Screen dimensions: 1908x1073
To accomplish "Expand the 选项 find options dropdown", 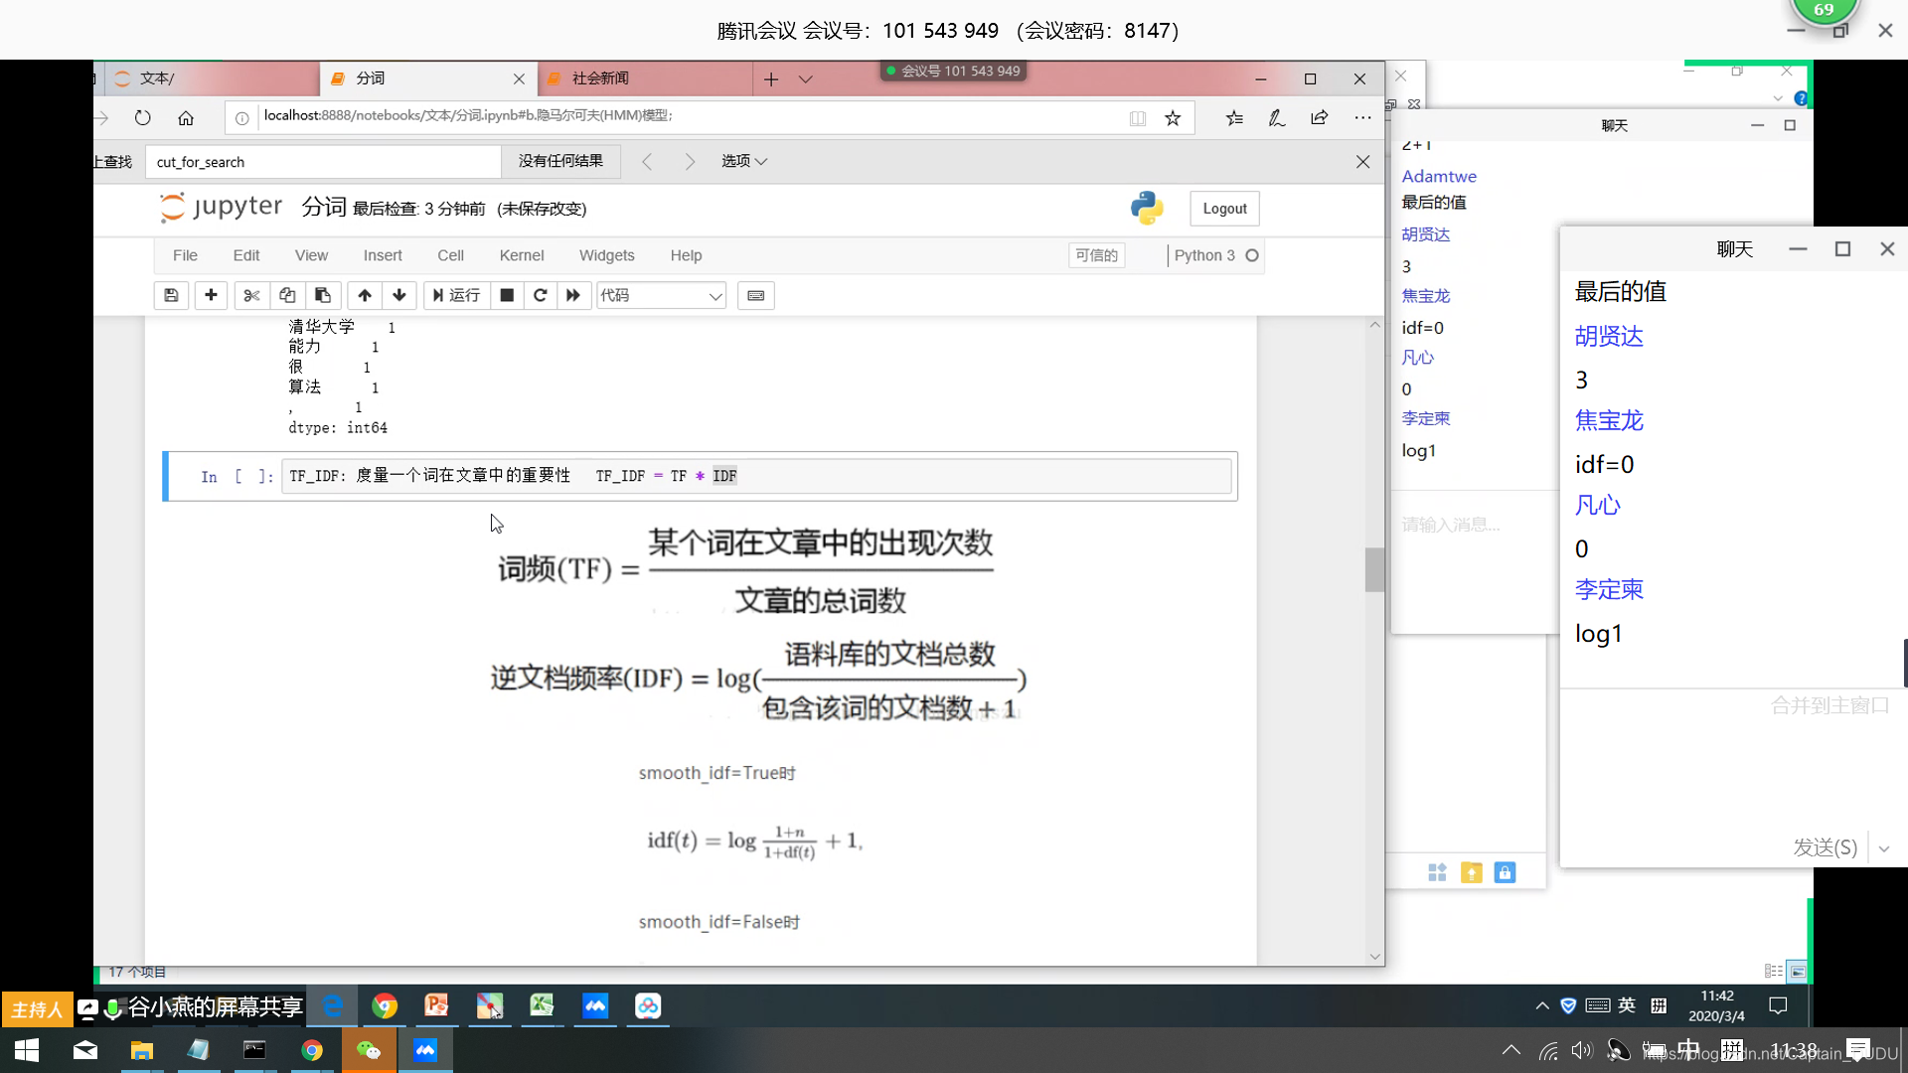I will (x=744, y=161).
